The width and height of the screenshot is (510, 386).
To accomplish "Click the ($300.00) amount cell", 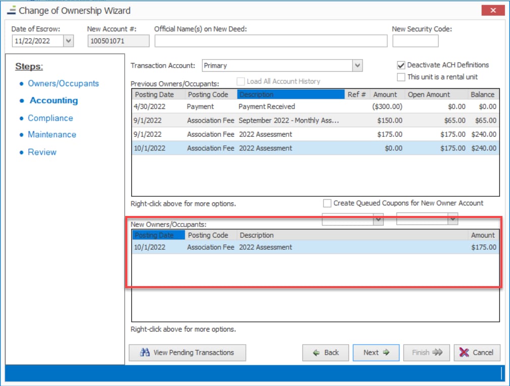I will [387, 106].
